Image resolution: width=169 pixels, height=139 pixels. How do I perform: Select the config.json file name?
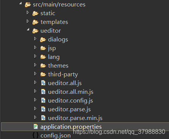coord(56,136)
